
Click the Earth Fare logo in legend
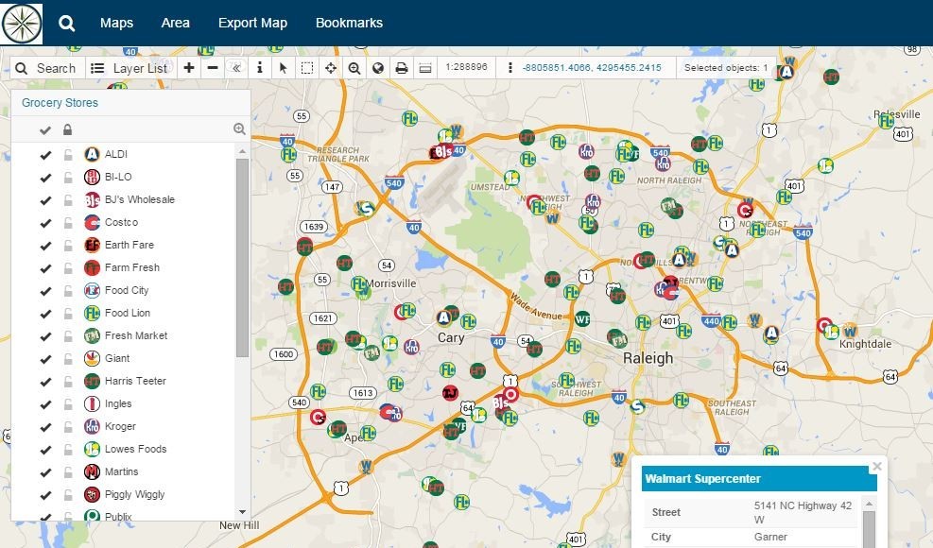92,245
